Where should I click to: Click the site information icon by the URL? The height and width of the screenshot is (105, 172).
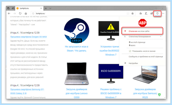pos(33,13)
